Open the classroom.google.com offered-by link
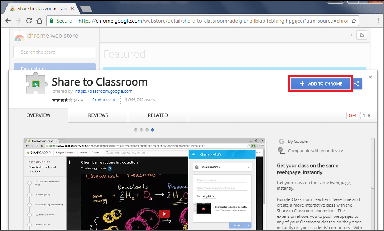 103,91
